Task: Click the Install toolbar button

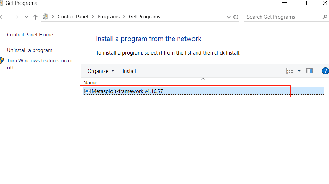Action: pos(129,71)
